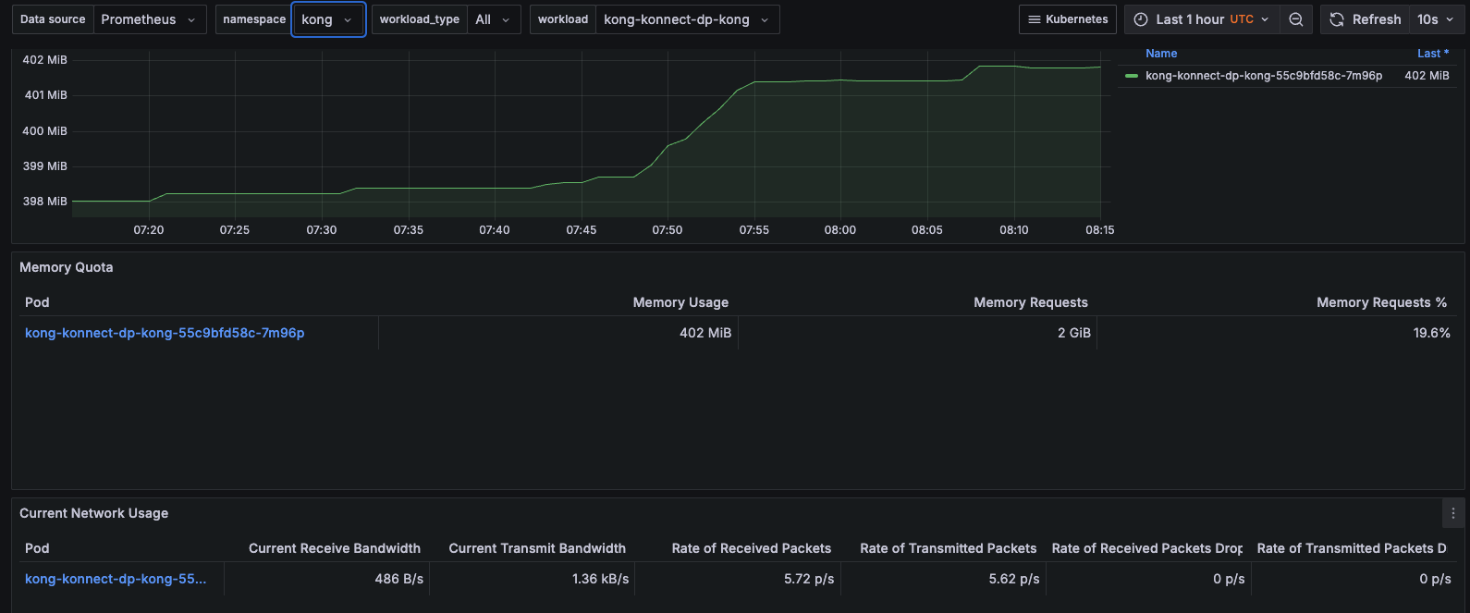The height and width of the screenshot is (613, 1470).
Task: Click the clock icon in time picker
Action: click(1141, 19)
